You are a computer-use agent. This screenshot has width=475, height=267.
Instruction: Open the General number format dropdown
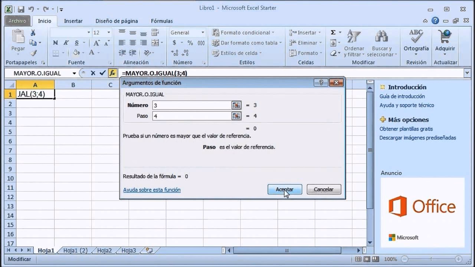tap(203, 32)
